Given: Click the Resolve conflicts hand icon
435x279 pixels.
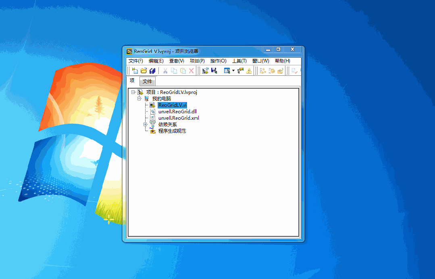Looking at the screenshot, I should click(x=240, y=71).
